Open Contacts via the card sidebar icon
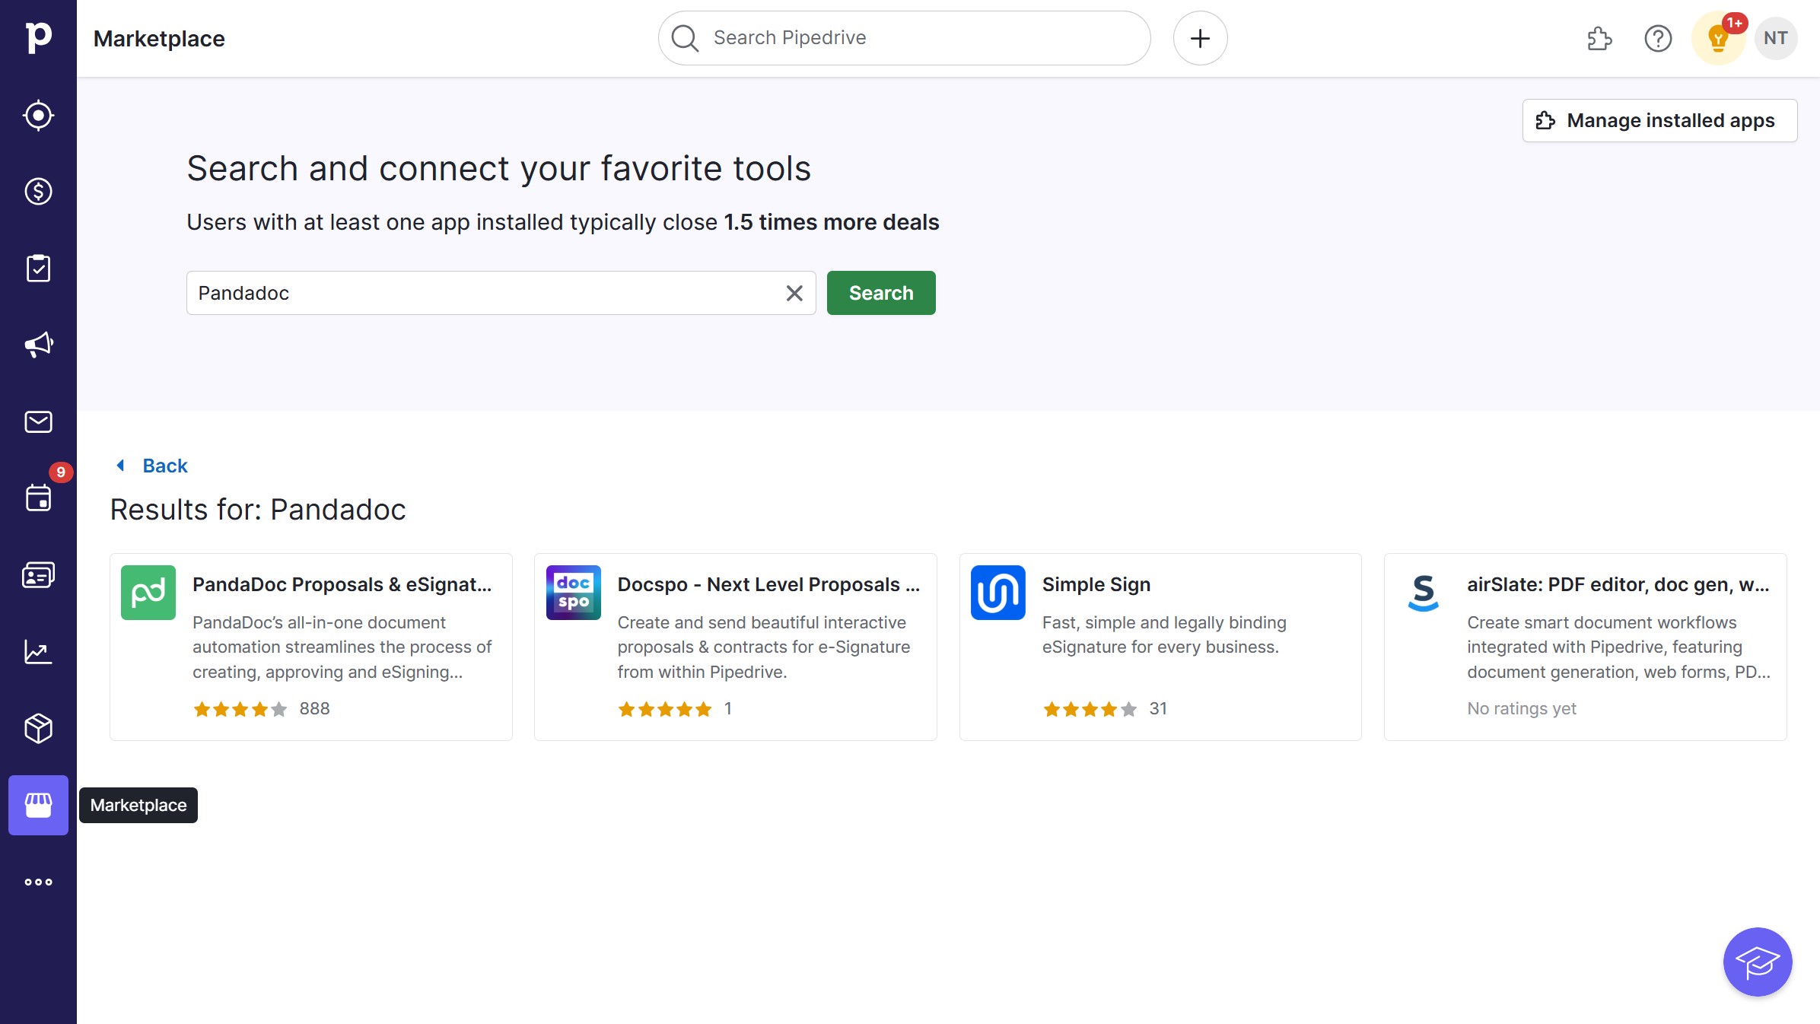 (38, 574)
